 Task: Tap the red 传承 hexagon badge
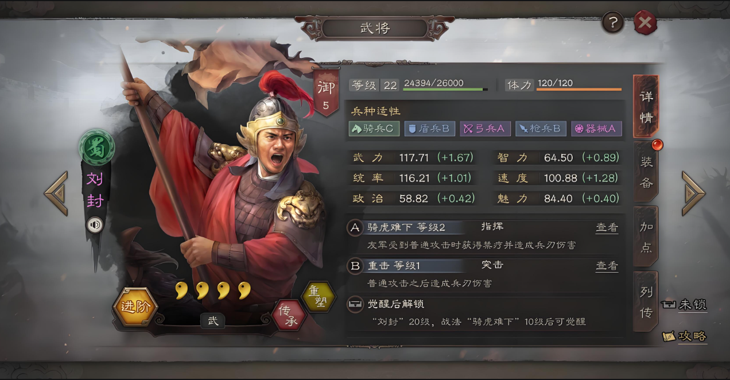(x=289, y=316)
